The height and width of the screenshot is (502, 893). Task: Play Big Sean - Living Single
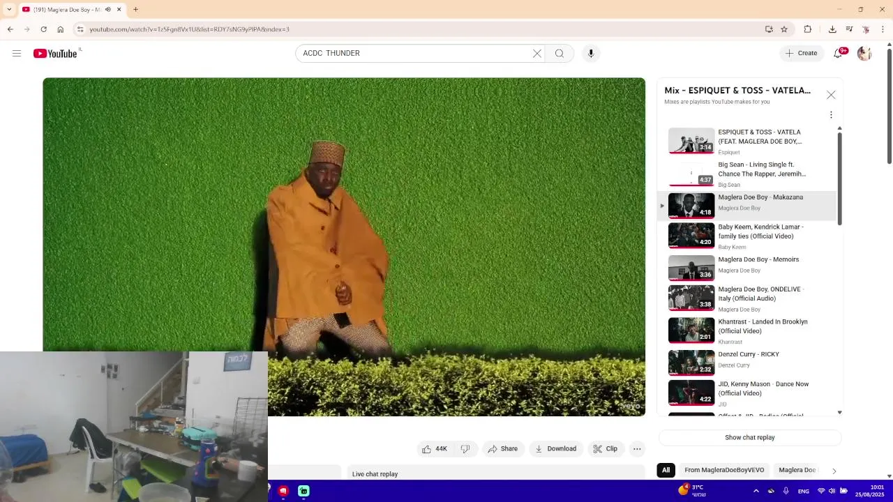pyautogui.click(x=746, y=174)
